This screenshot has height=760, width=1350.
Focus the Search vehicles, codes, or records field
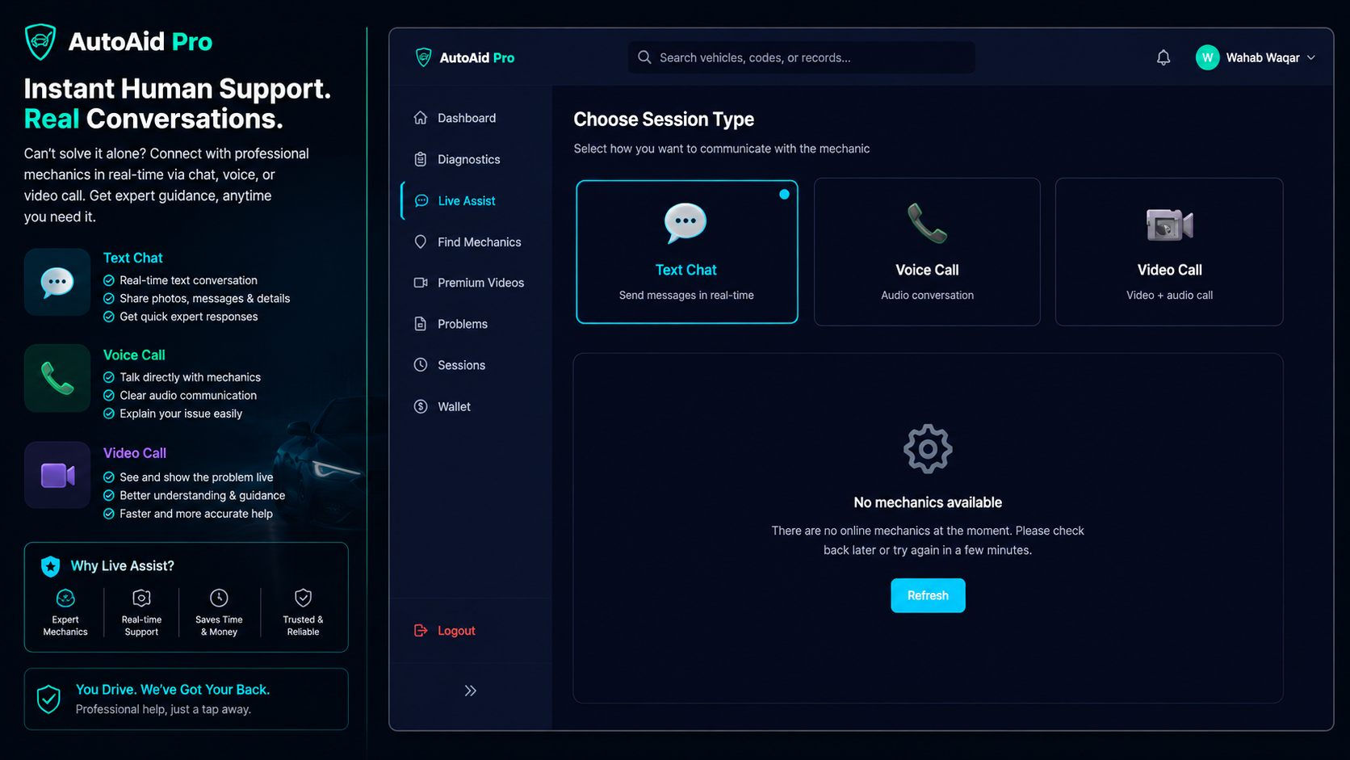(x=801, y=57)
